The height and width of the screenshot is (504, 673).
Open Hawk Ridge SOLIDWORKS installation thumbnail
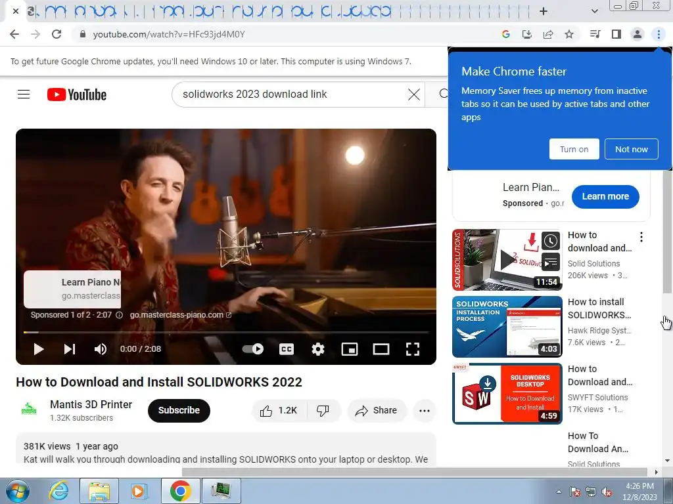pos(507,327)
